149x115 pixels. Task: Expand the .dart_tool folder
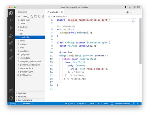pyautogui.click(x=30, y=20)
